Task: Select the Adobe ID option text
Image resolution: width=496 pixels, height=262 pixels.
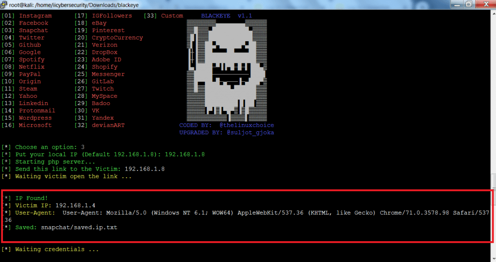Action: 106,59
